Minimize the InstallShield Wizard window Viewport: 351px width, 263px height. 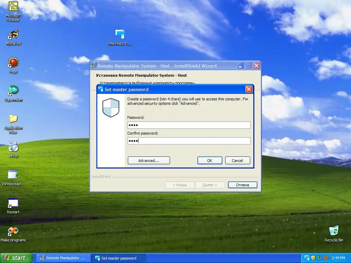[x=241, y=66]
